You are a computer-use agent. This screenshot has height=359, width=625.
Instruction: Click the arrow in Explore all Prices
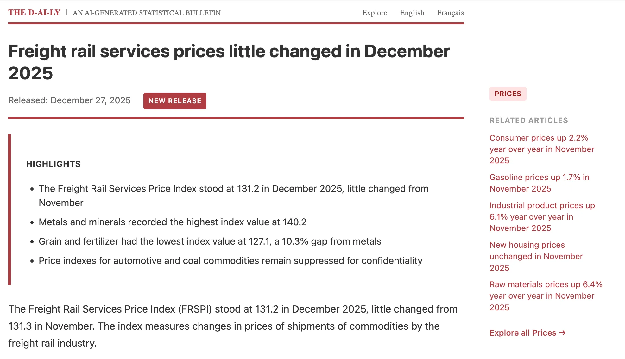[563, 333]
